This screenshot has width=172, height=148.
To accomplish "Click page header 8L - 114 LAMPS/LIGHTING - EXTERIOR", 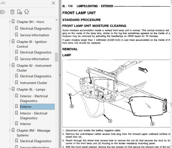I will point(88,6).
